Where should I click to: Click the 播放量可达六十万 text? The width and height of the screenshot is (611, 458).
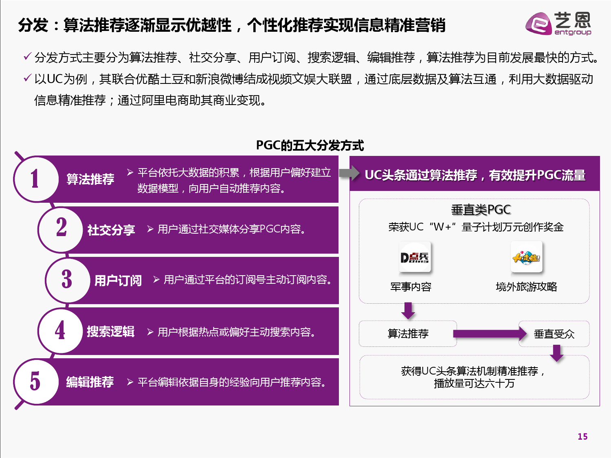tap(474, 383)
